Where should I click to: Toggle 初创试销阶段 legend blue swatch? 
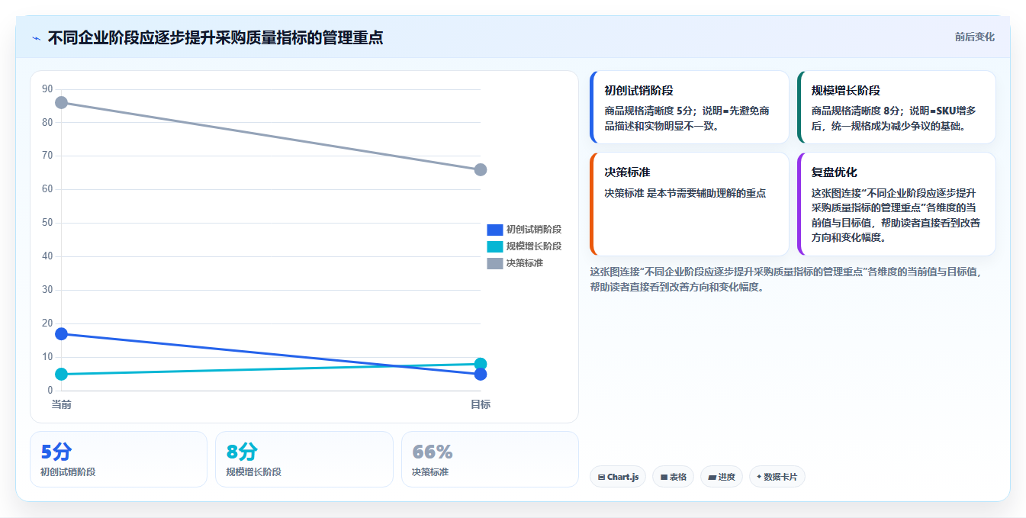pyautogui.click(x=495, y=230)
